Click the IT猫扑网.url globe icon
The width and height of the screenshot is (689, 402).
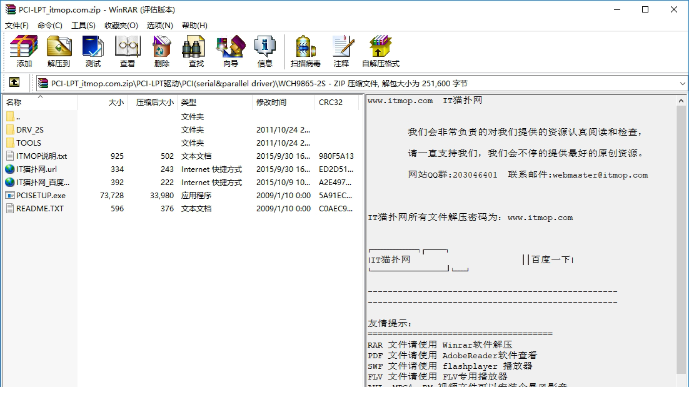10,169
